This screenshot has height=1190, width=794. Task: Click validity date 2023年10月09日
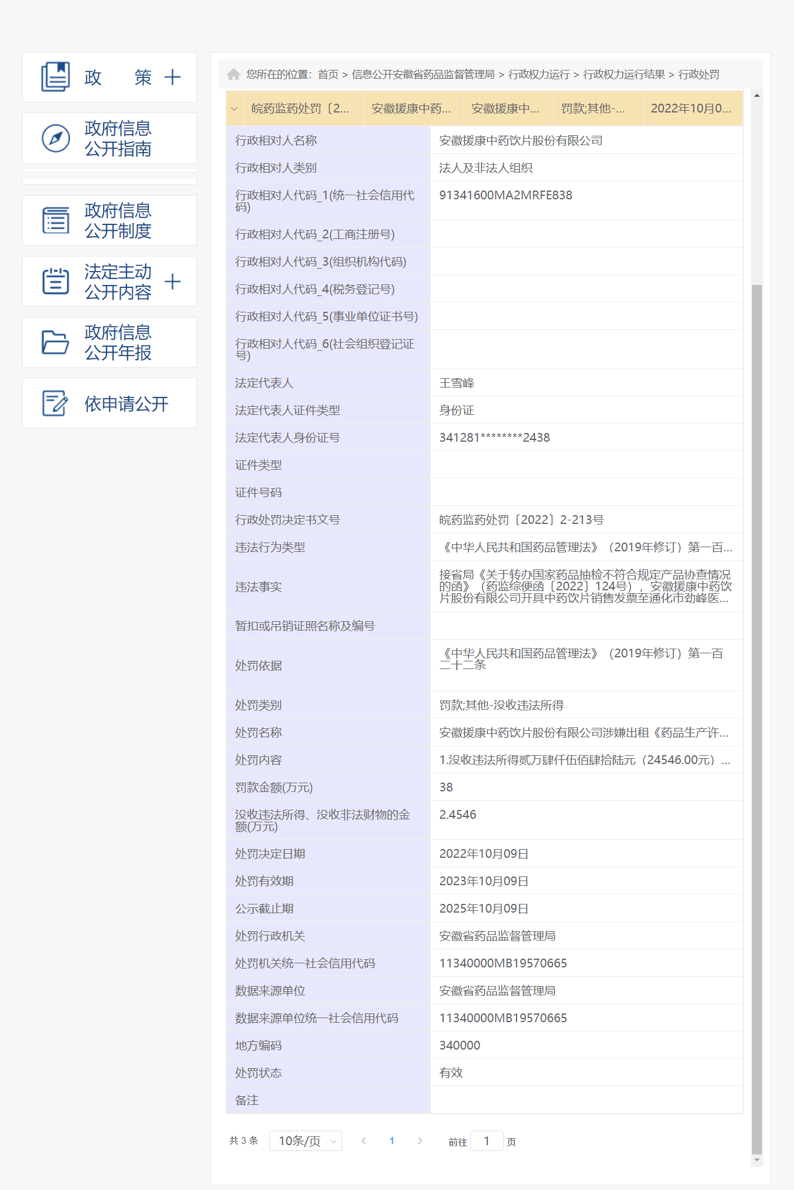[x=484, y=881]
